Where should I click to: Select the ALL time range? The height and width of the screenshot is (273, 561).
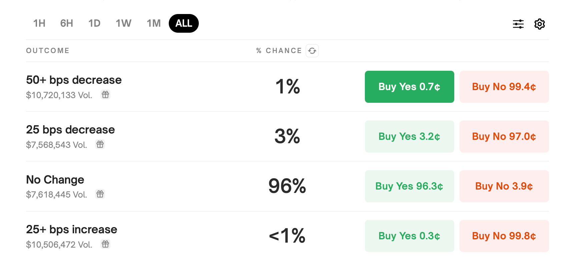[x=183, y=23]
